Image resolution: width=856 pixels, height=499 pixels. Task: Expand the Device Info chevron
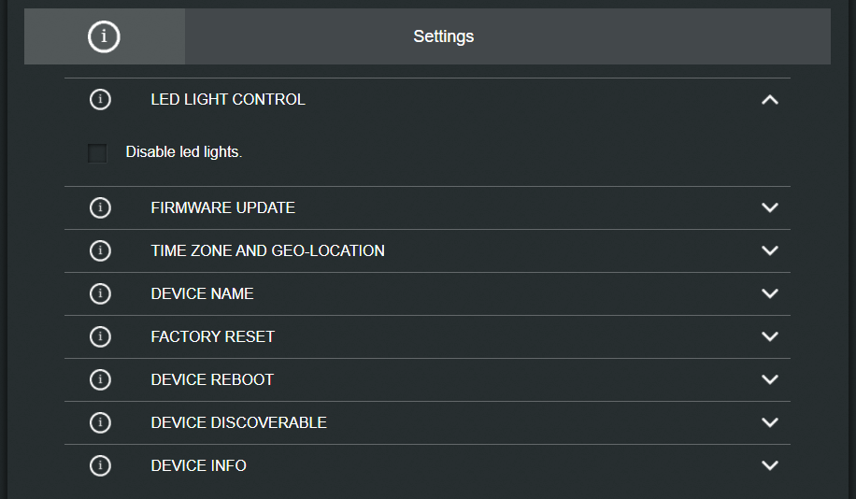770,465
